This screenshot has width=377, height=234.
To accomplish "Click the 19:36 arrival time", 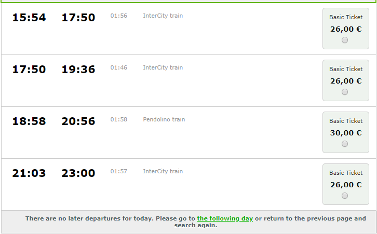I will click(x=78, y=70).
